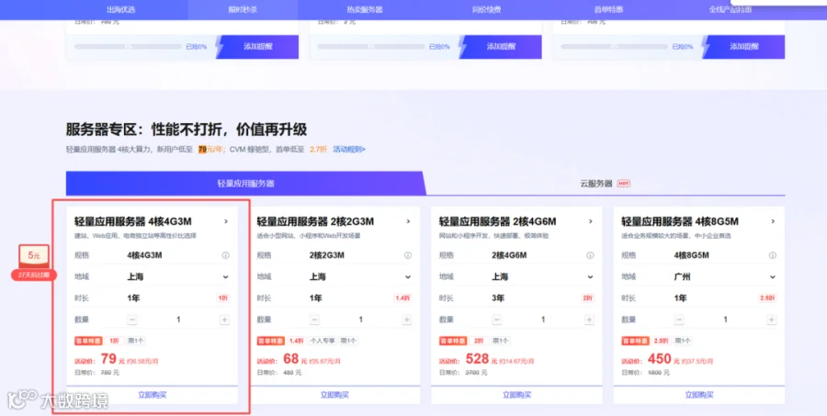Focus quantity field on the 4核8G5M card
The image size is (827, 416).
click(725, 320)
